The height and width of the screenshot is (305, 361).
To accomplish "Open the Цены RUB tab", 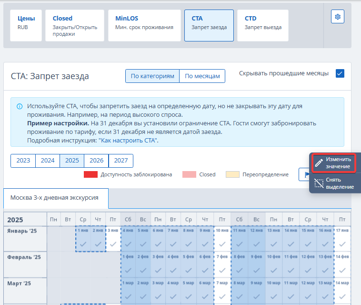I will click(26, 26).
